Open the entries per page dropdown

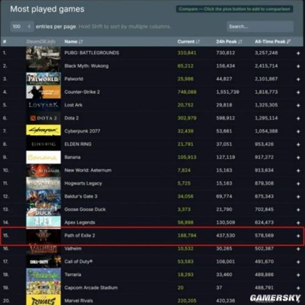pos(22,26)
